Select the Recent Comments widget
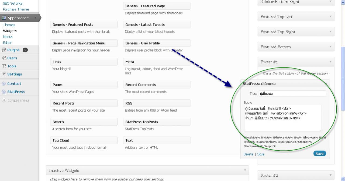This screenshot has height=181, width=345. tap(157, 84)
